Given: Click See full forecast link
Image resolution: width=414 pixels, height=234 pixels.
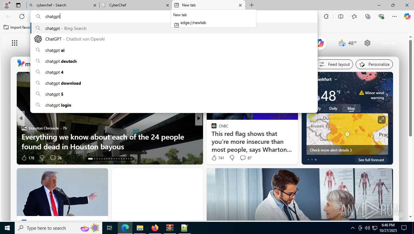Looking at the screenshot, I should click(371, 160).
